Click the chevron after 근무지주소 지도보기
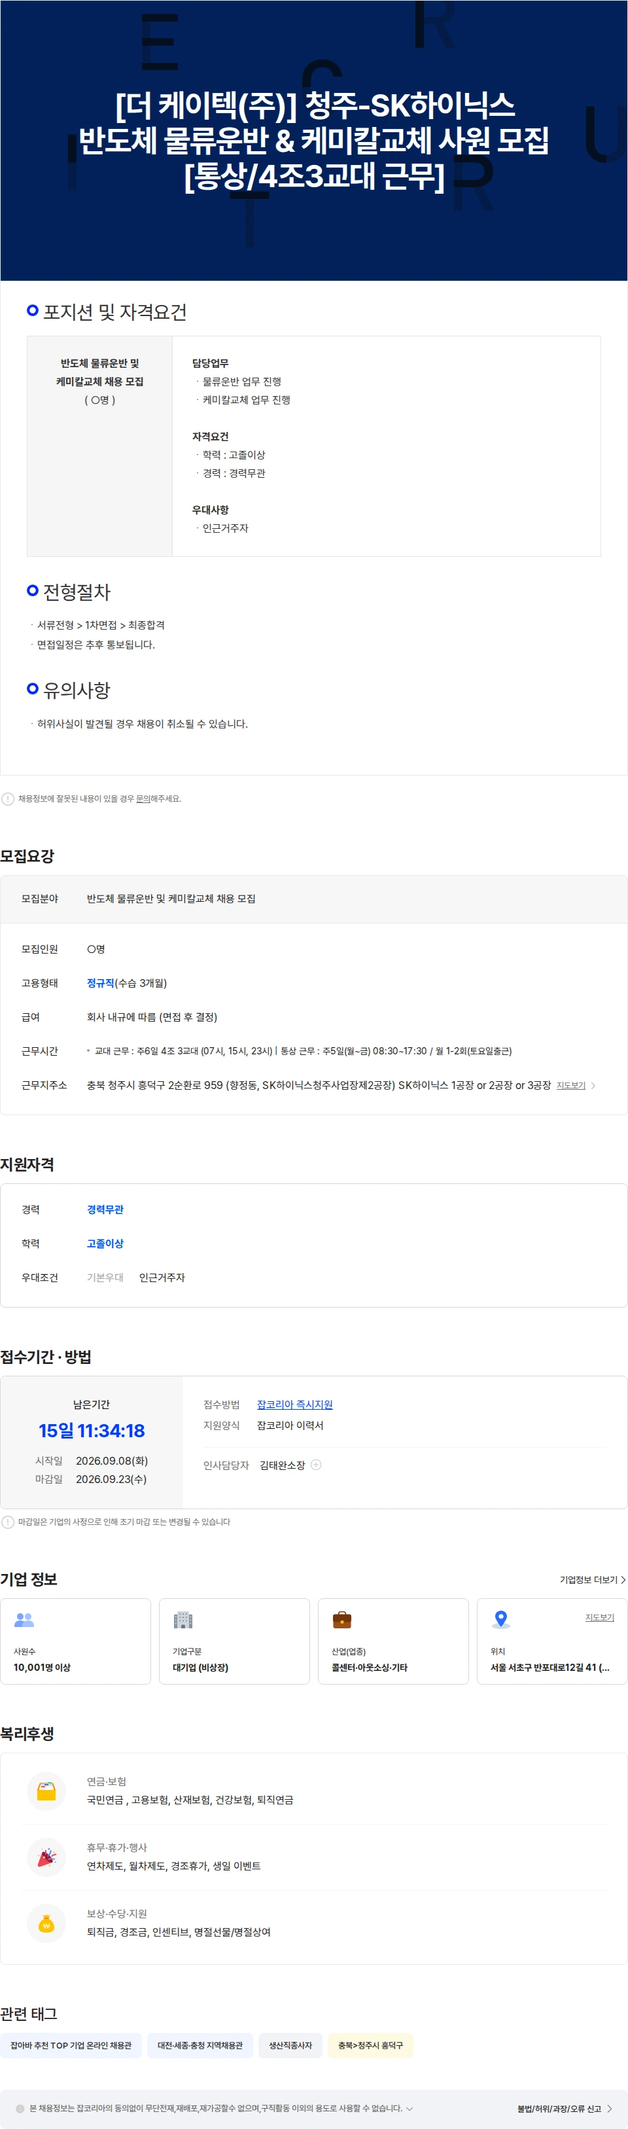 tap(593, 1085)
